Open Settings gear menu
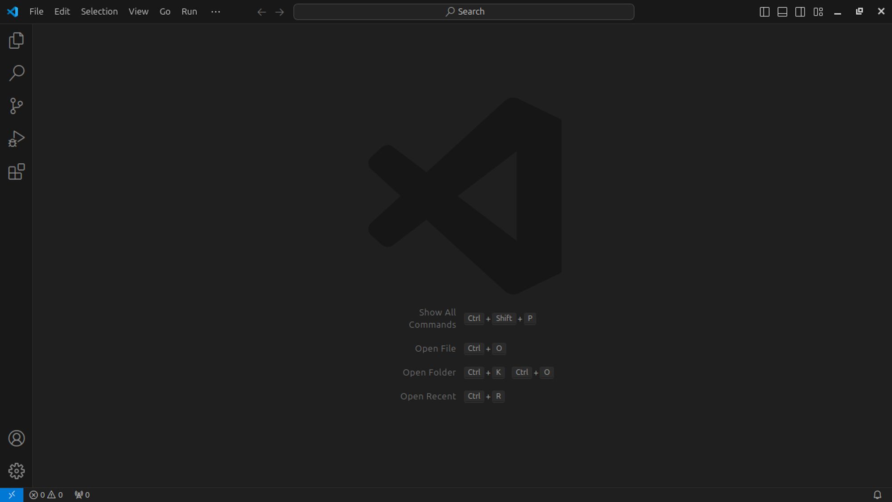Image resolution: width=892 pixels, height=502 pixels. (17, 471)
